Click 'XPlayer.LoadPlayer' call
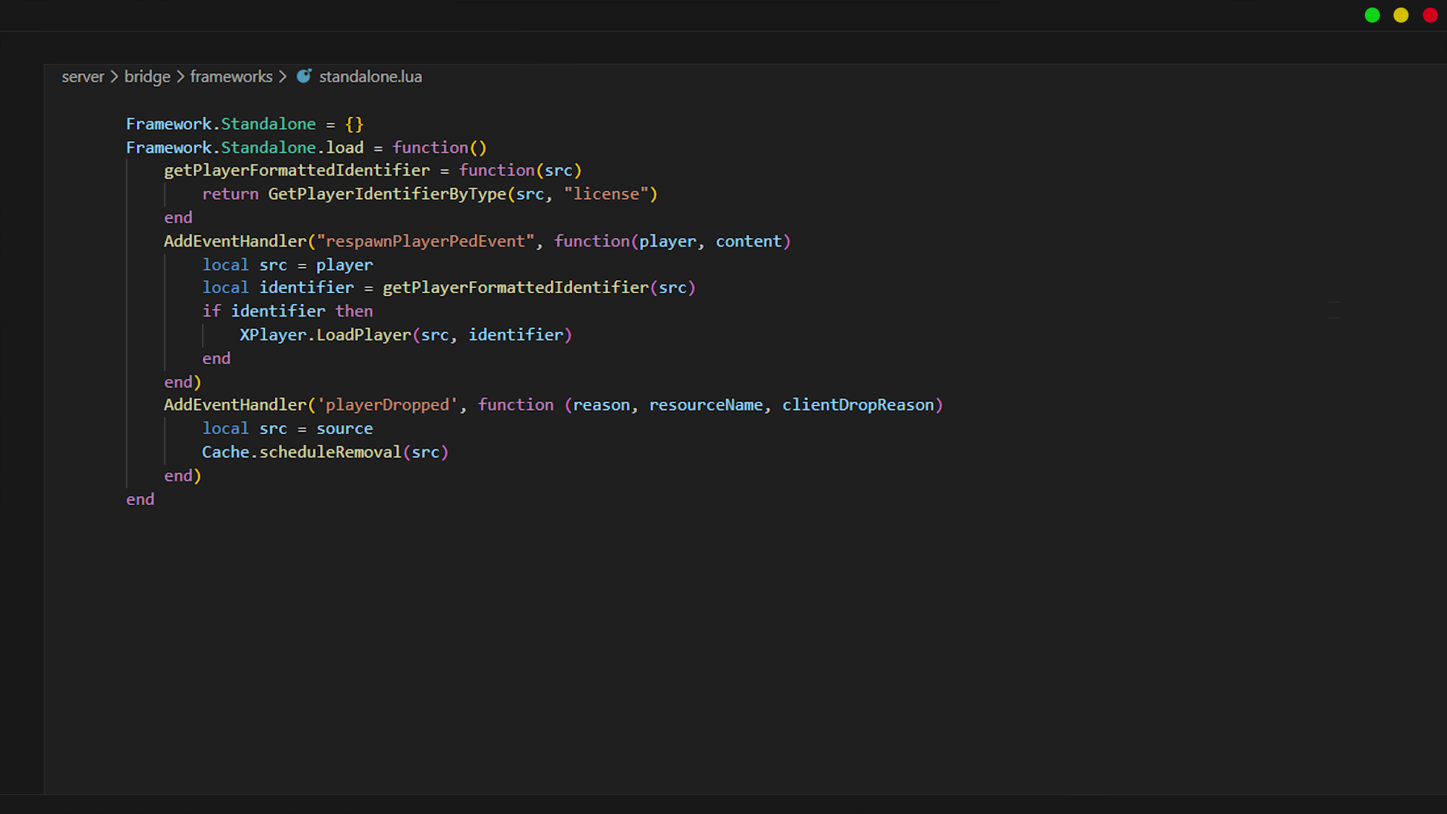1447x814 pixels. point(326,335)
